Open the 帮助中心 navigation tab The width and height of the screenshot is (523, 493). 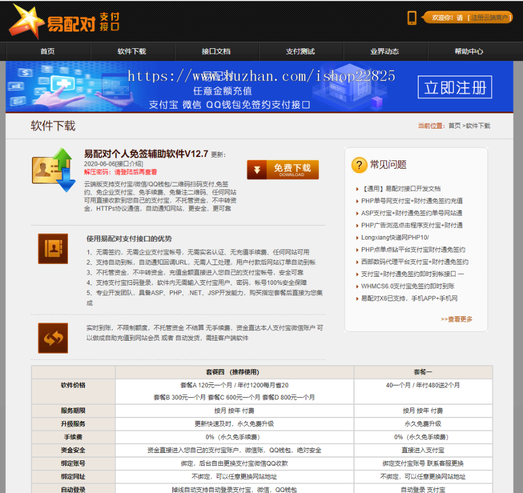(x=469, y=51)
